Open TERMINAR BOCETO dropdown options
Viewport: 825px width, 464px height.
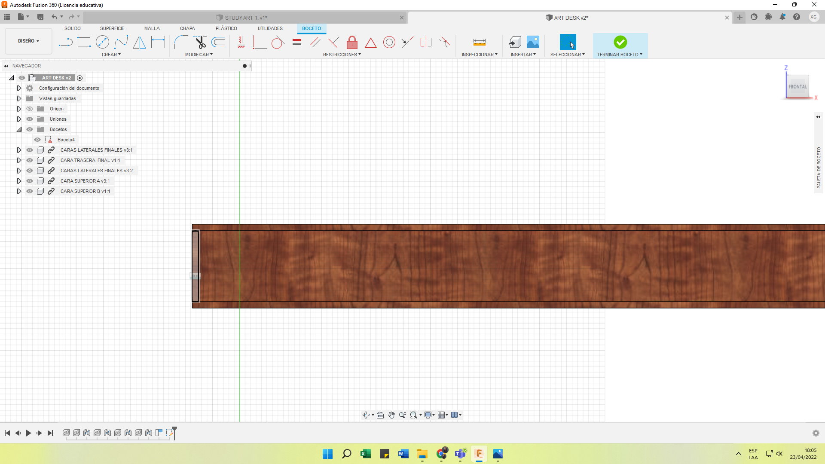pyautogui.click(x=641, y=55)
